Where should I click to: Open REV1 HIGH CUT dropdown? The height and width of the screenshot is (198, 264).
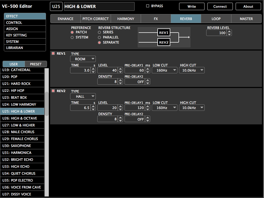pos(192,70)
